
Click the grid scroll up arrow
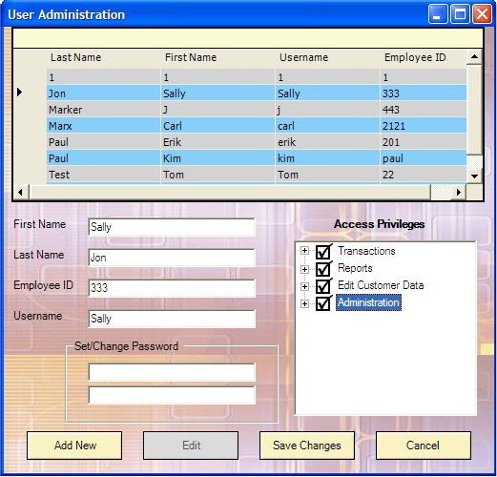point(474,57)
